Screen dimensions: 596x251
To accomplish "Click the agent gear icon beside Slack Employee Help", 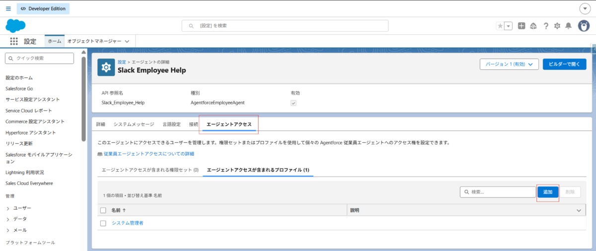I will 106,66.
